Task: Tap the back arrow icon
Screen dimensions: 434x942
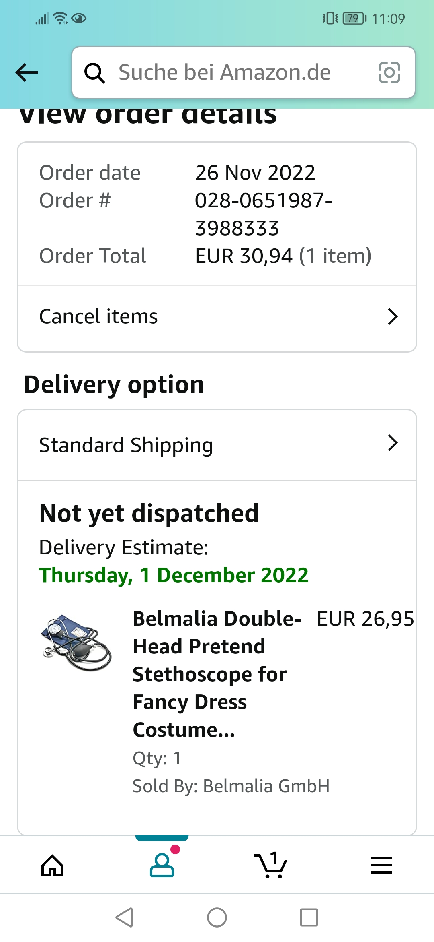Action: [x=27, y=73]
